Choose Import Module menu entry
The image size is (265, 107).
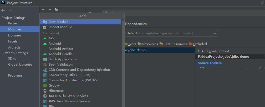point(80,27)
